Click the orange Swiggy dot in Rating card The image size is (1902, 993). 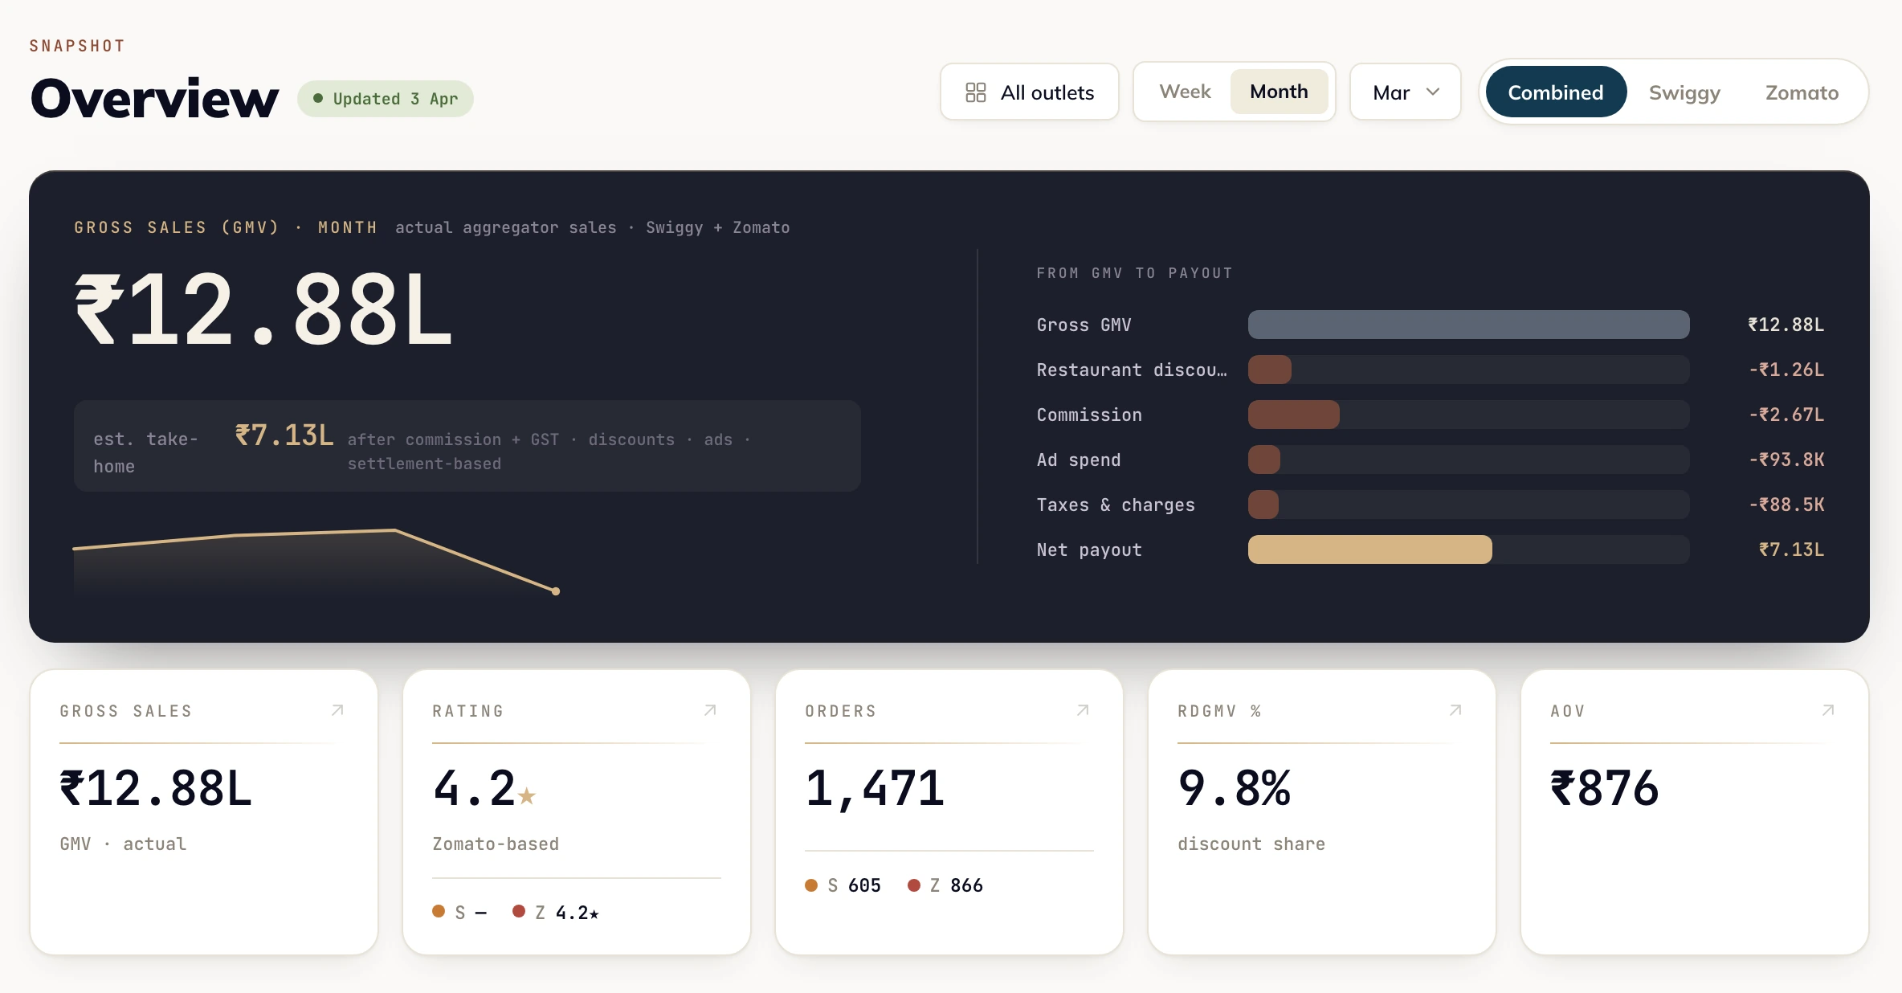pos(439,911)
